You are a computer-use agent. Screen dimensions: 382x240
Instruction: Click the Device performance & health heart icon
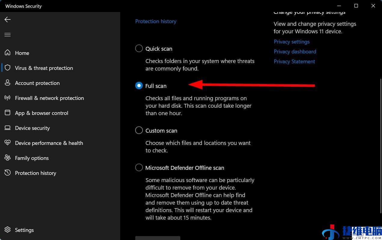(x=8, y=143)
